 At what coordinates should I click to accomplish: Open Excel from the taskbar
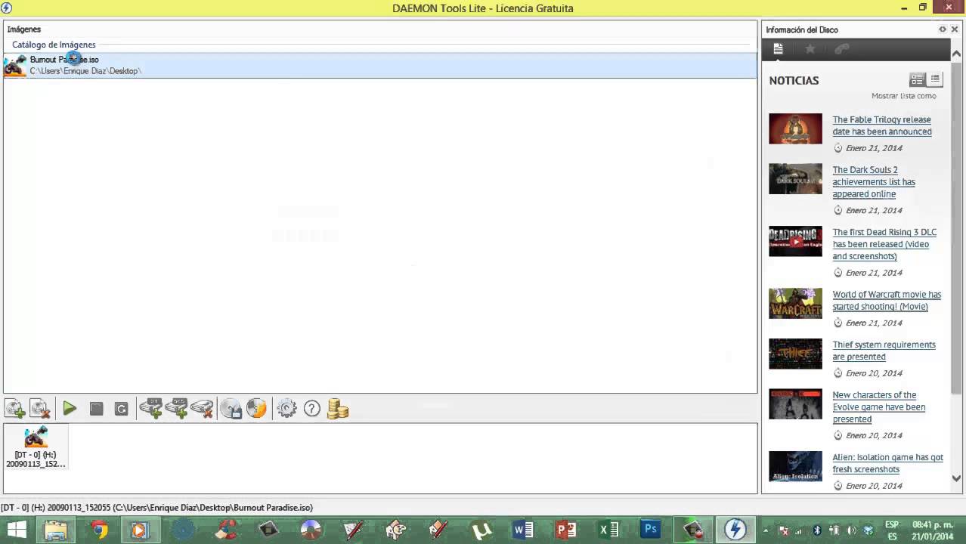(x=608, y=530)
